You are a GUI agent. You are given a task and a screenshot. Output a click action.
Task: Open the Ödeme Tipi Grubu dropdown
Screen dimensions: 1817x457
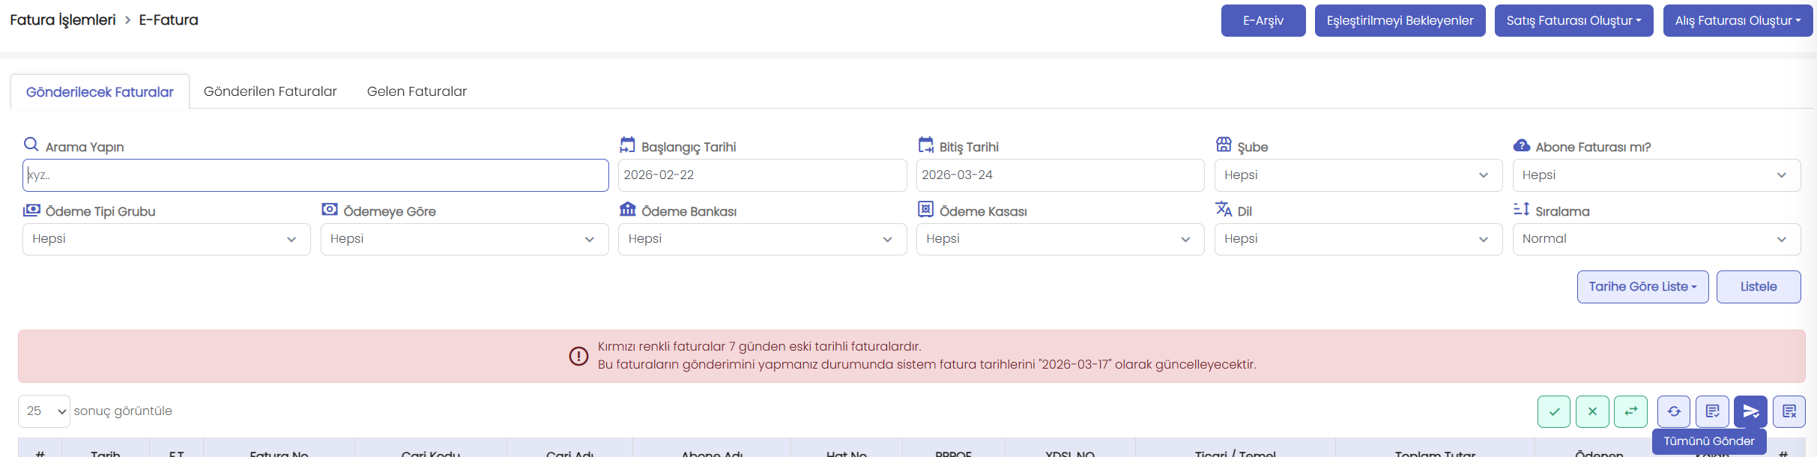pyautogui.click(x=166, y=239)
